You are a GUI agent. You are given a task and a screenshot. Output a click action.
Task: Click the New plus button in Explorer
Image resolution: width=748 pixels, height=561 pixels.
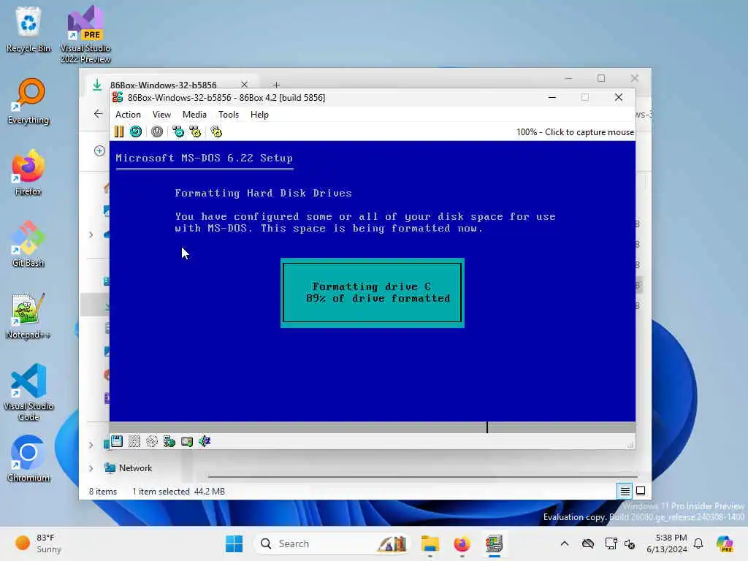pyautogui.click(x=99, y=150)
